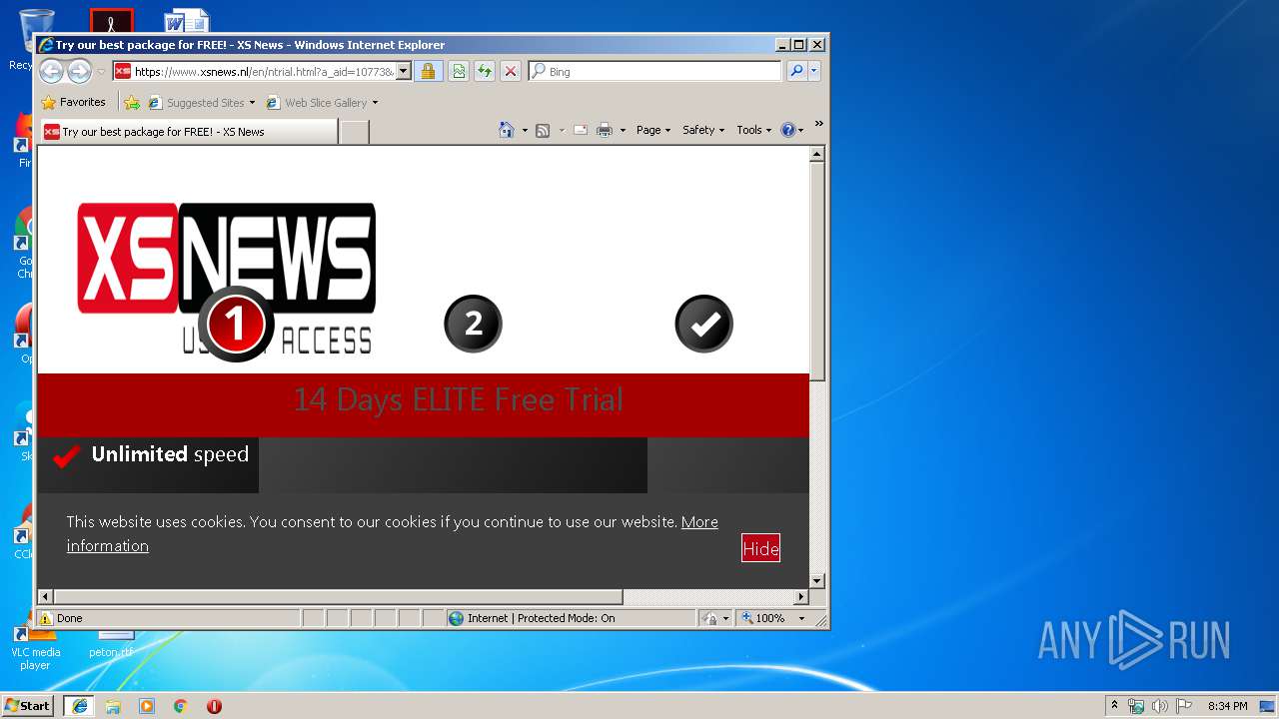Expand the zoom level dropdown arrow
This screenshot has height=719, width=1279.
tap(801, 618)
